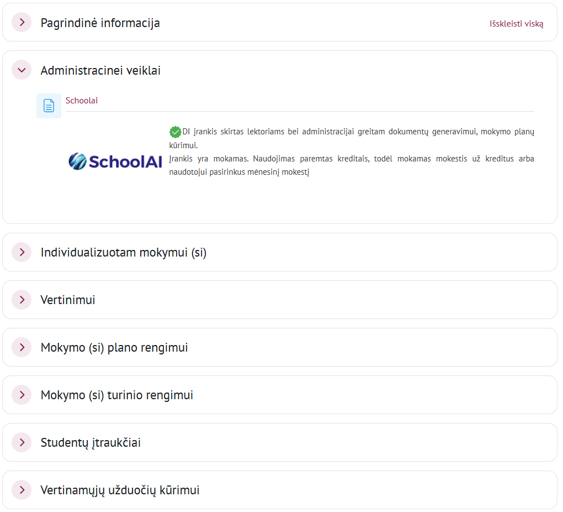Click chevron beside Mokymo (si) turinio rengimui

click(x=22, y=395)
